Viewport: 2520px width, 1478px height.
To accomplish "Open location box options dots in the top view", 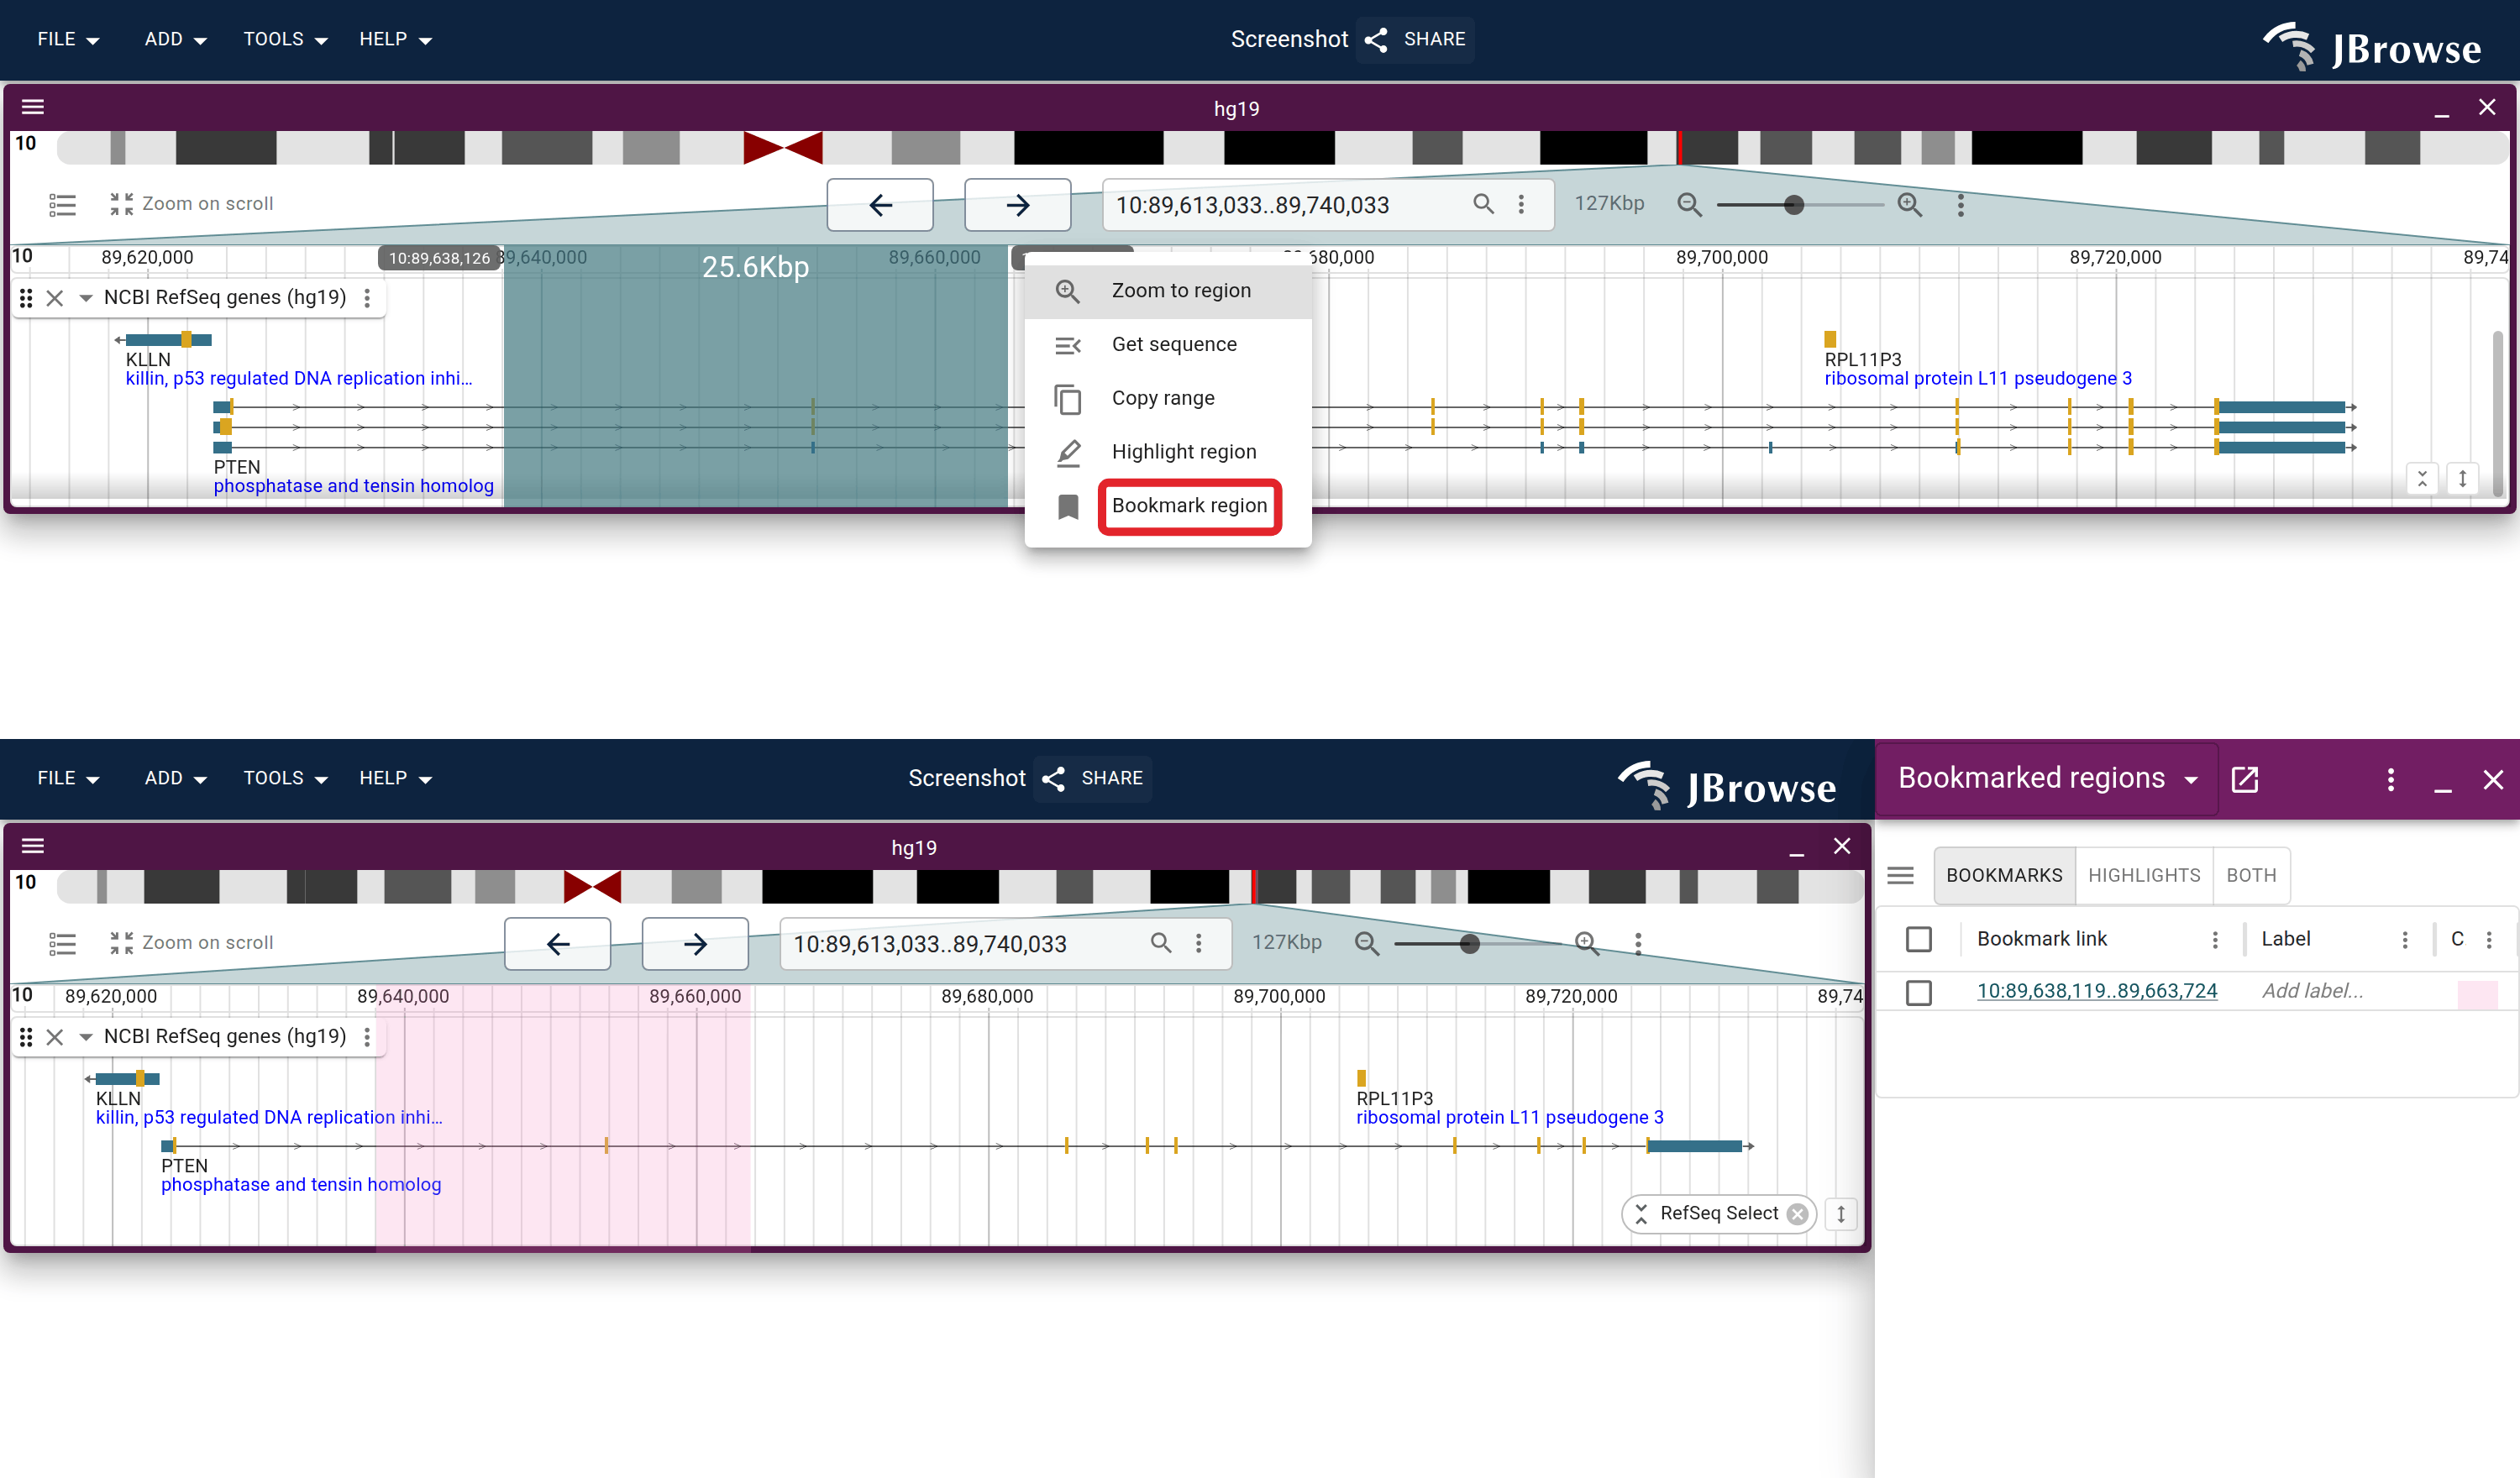I will click(x=1521, y=204).
